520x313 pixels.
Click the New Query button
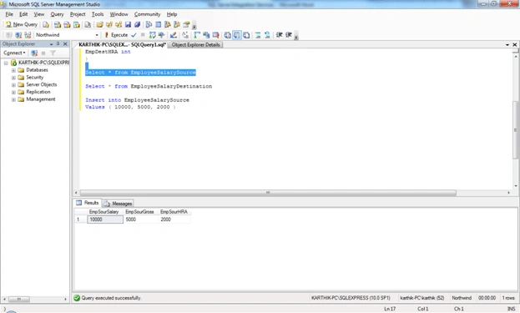coord(22,24)
